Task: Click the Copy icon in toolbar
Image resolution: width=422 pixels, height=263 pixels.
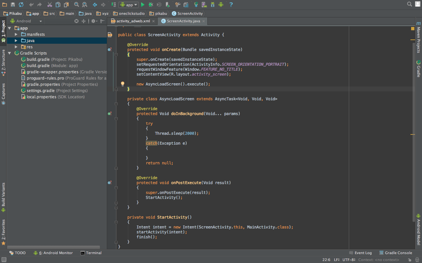Action: pos(58,5)
